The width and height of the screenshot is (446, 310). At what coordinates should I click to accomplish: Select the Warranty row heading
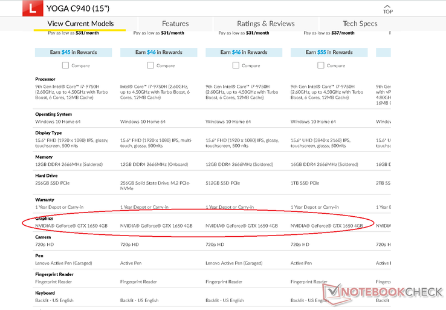pyautogui.click(x=45, y=200)
